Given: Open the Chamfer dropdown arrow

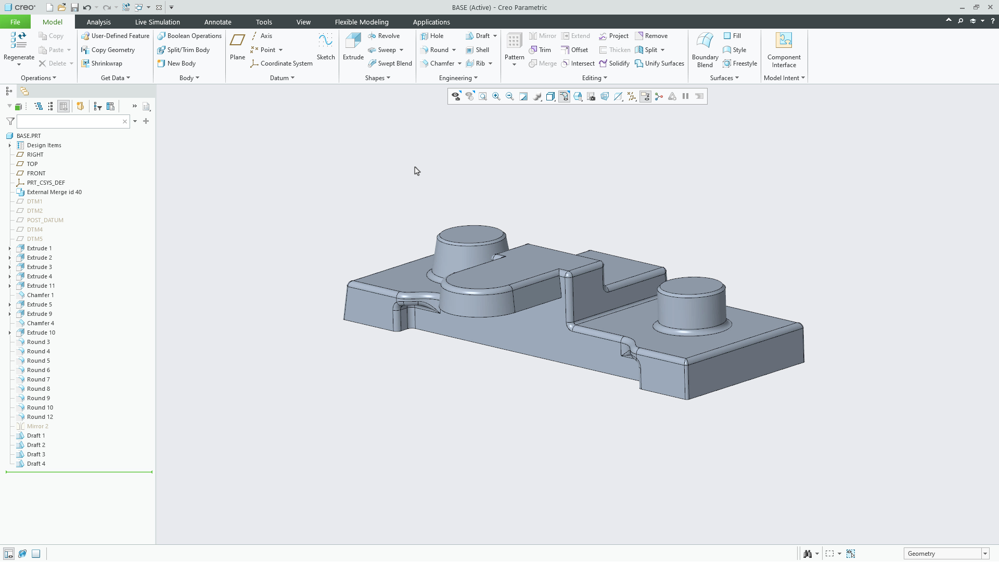Looking at the screenshot, I should [x=460, y=63].
